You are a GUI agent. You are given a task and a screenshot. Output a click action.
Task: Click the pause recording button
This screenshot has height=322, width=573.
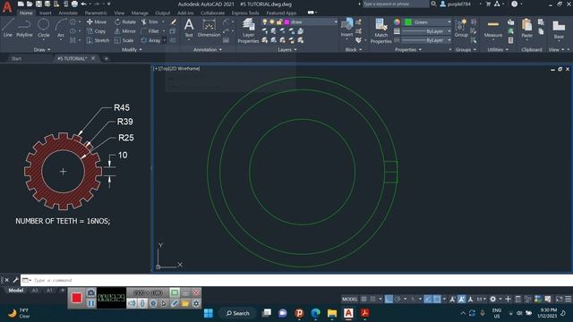(91, 303)
